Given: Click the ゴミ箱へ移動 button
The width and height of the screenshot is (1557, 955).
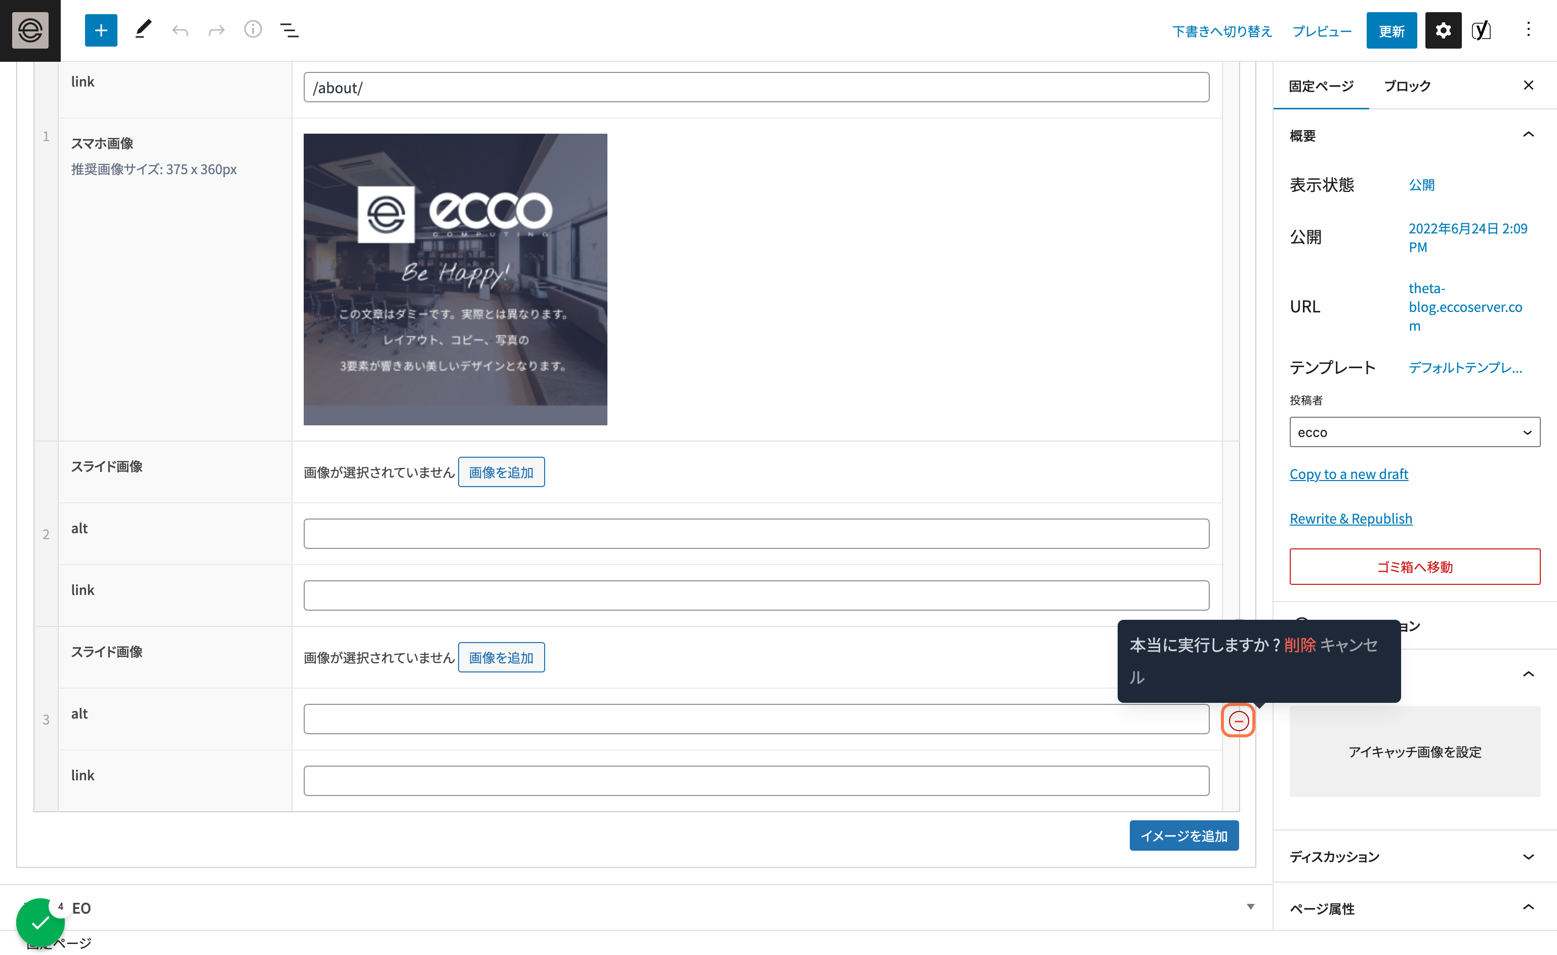Looking at the screenshot, I should (x=1414, y=566).
